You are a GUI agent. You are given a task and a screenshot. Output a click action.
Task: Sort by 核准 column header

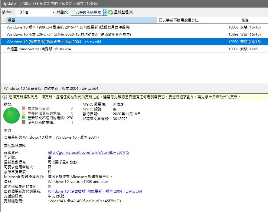(x=253, y=20)
